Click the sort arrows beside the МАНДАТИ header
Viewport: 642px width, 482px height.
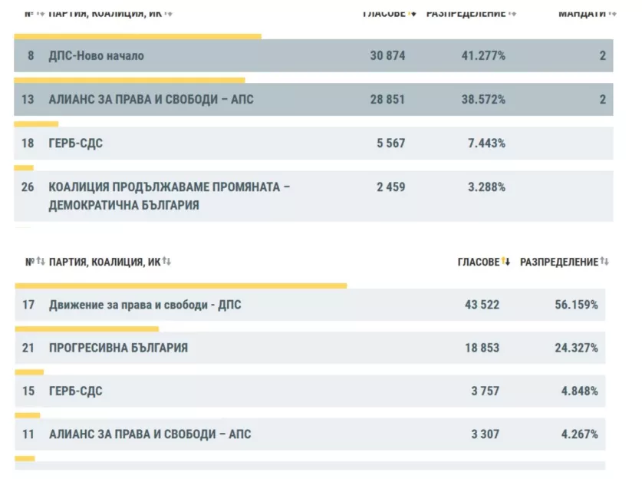[612, 13]
